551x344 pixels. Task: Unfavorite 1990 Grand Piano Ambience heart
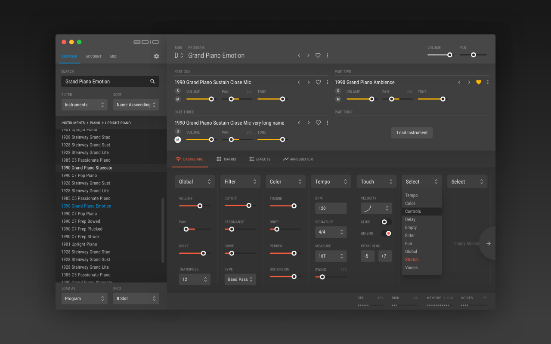point(478,82)
